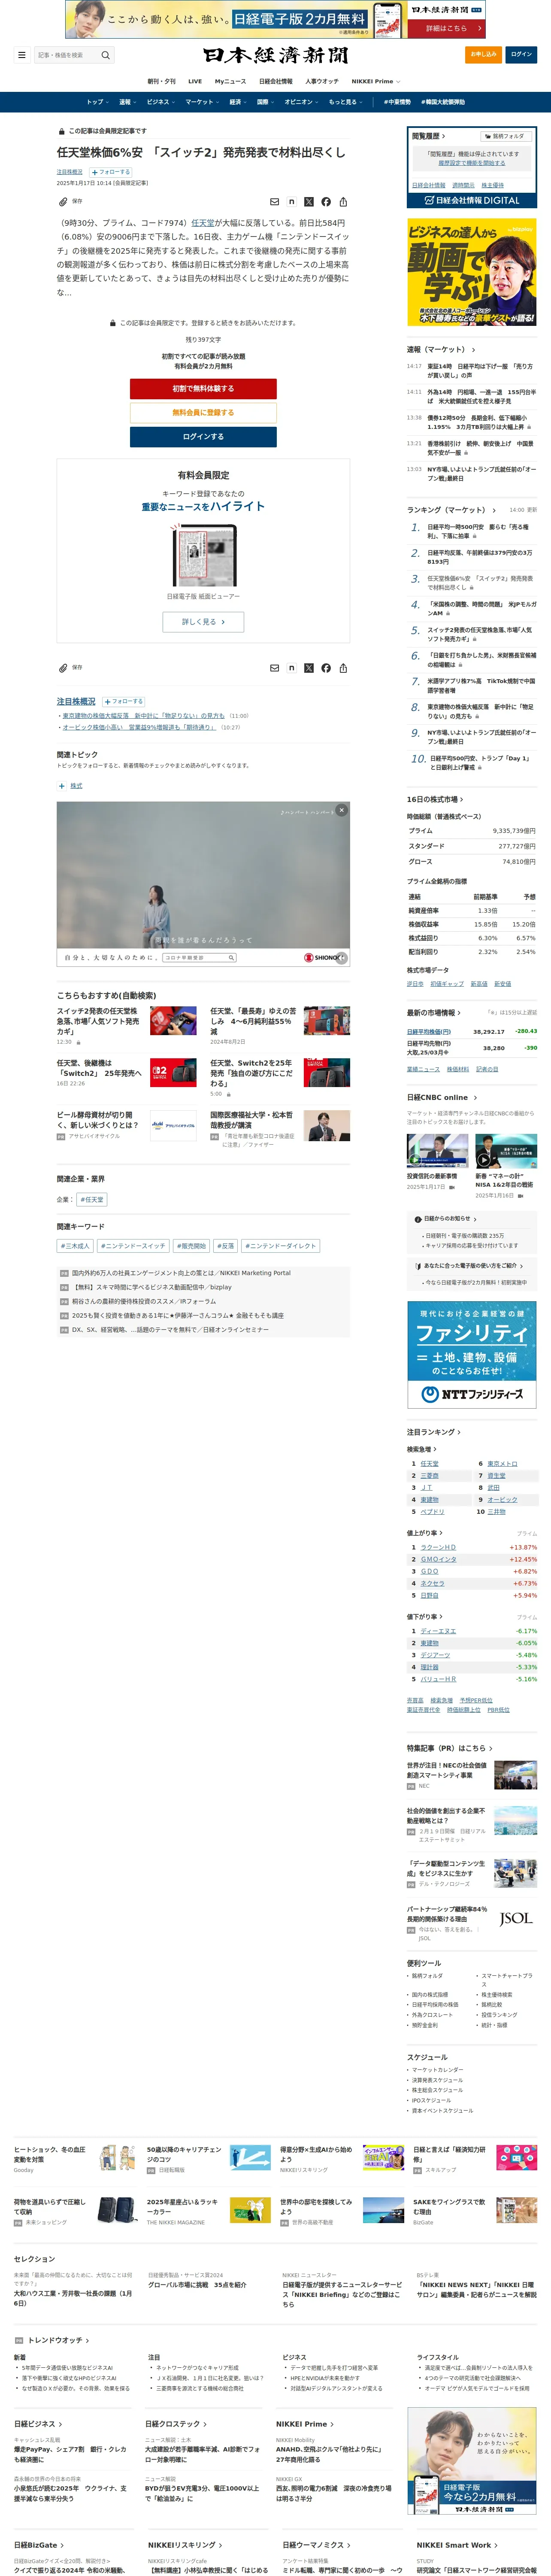Expand the ビジネス navigation dropdown
The height and width of the screenshot is (2576, 551).
[160, 102]
